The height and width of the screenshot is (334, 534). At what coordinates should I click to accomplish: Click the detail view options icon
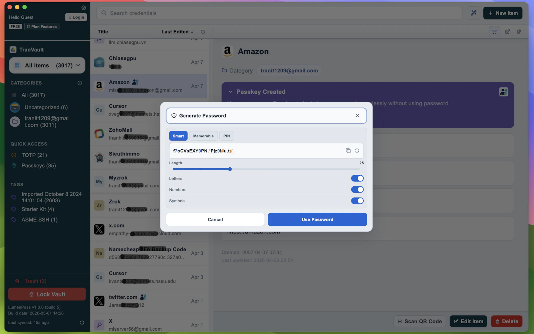click(494, 32)
